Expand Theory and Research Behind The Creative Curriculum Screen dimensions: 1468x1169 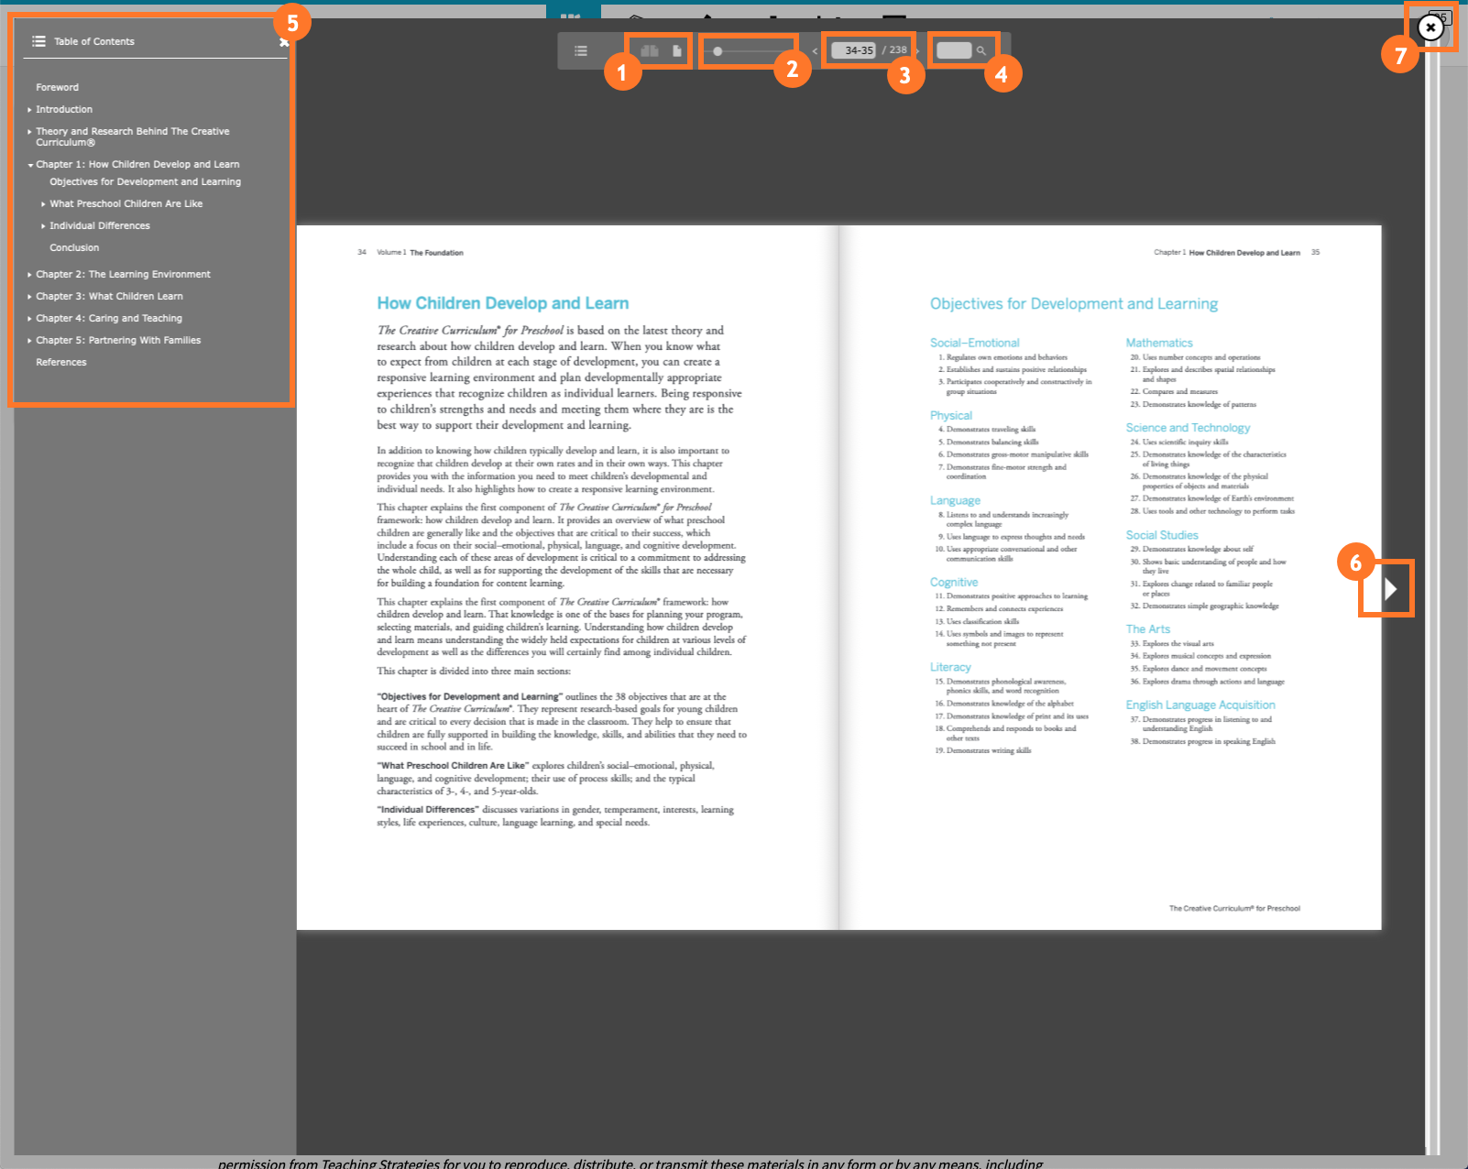point(29,132)
